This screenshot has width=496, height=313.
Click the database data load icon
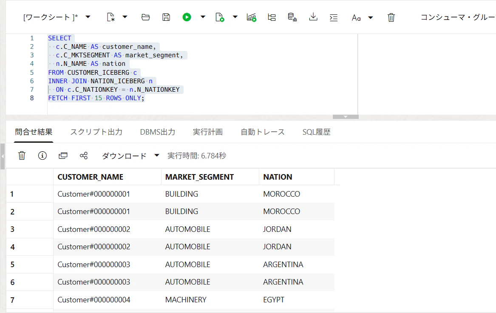(x=292, y=17)
